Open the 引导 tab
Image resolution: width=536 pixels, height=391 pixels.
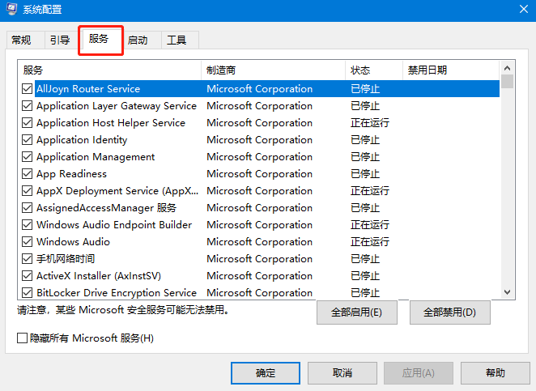(x=59, y=40)
